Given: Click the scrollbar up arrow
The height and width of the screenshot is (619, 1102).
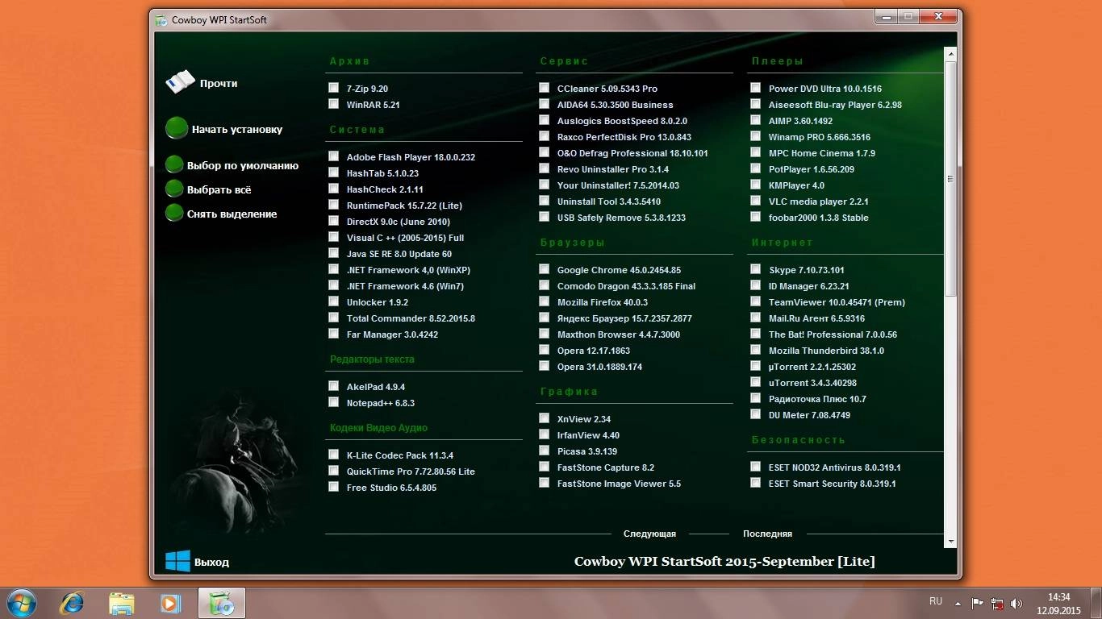Looking at the screenshot, I should pos(950,53).
